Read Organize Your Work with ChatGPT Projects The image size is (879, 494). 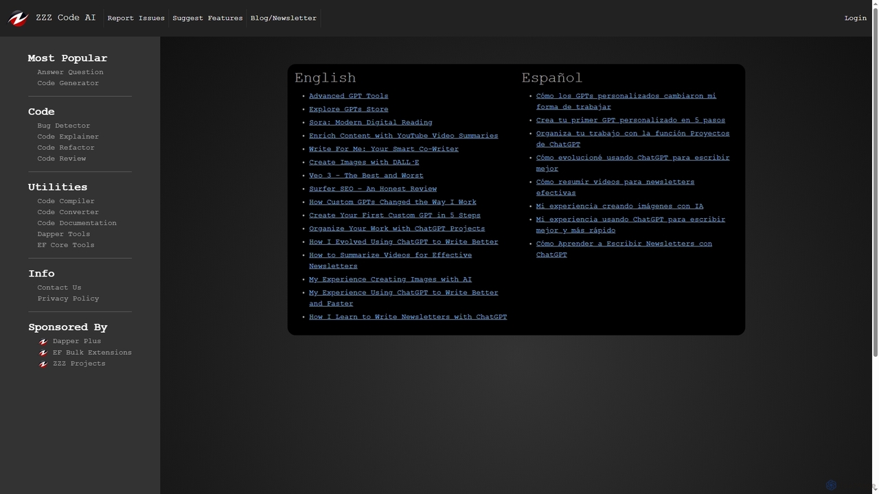pos(396,228)
